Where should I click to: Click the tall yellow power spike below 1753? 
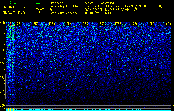(x=53, y=108)
